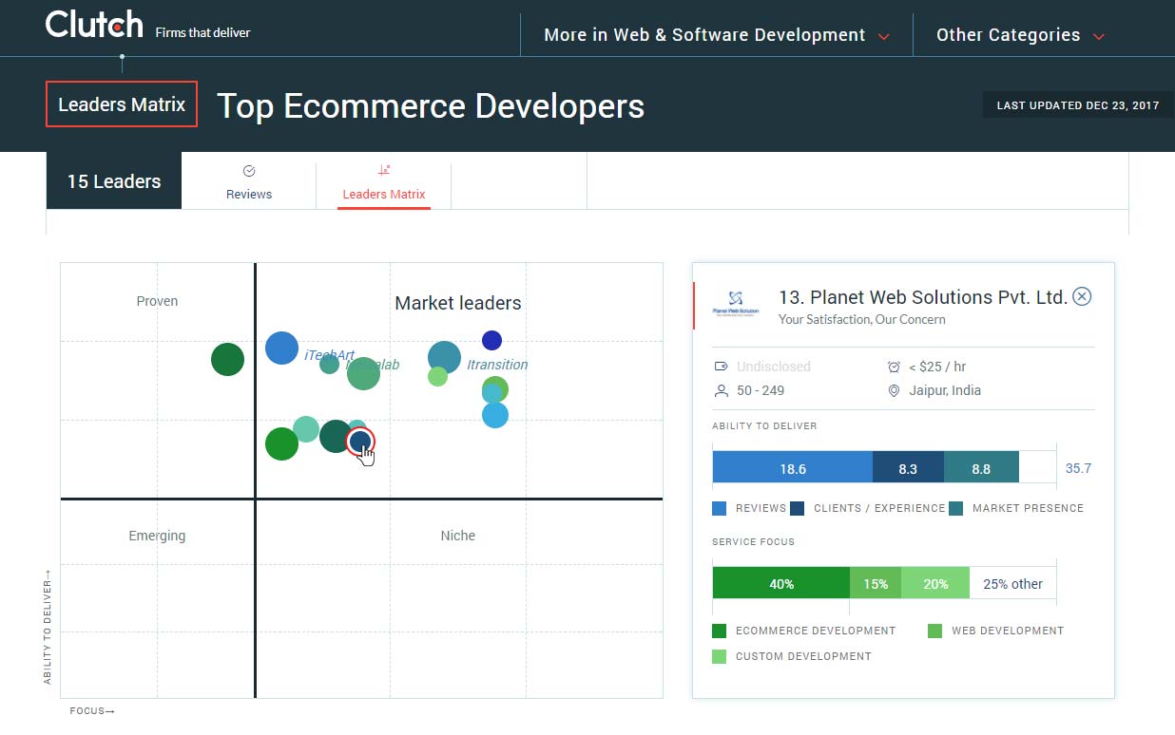
Task: Click the SERVICE FOCUS section heading
Action: tap(753, 542)
